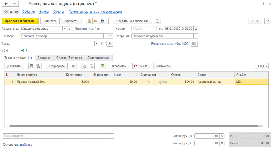Open the Файлы link

coord(44,12)
